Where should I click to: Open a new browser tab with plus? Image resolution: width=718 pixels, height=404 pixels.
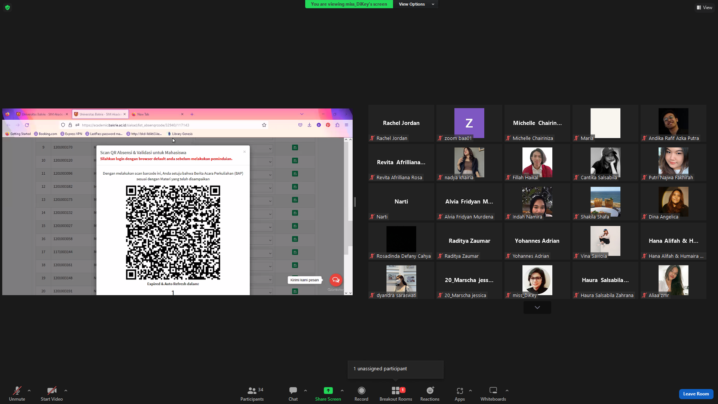coord(192,114)
